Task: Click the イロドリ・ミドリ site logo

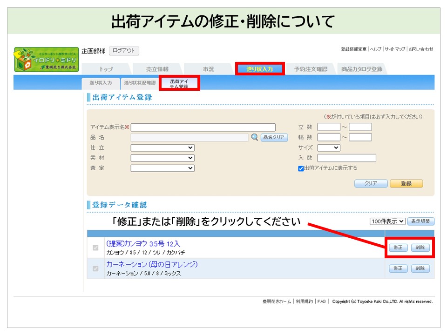Action: [46, 60]
